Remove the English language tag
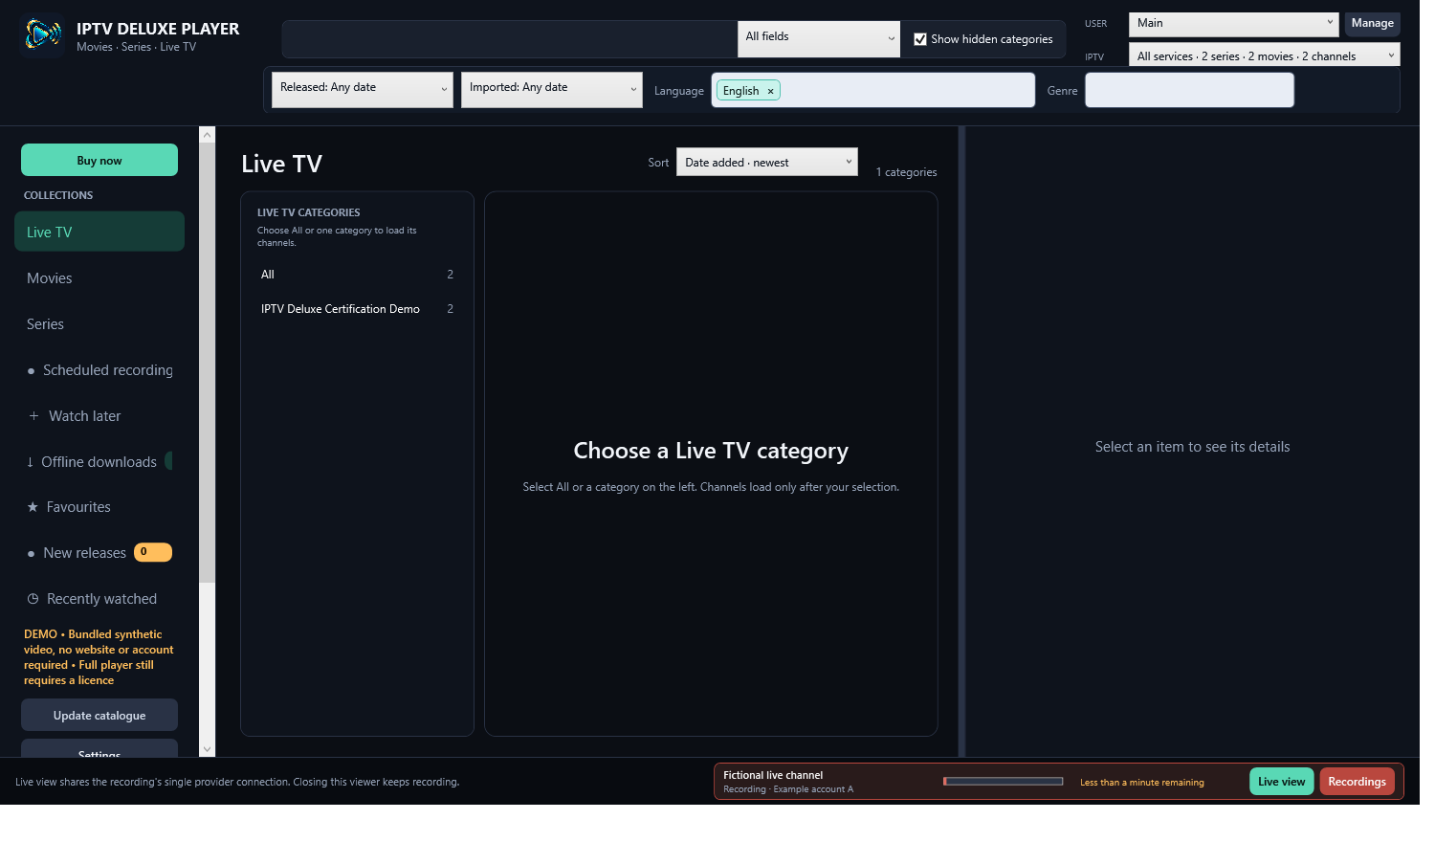Screen dimensions: 1435x842 (770, 92)
